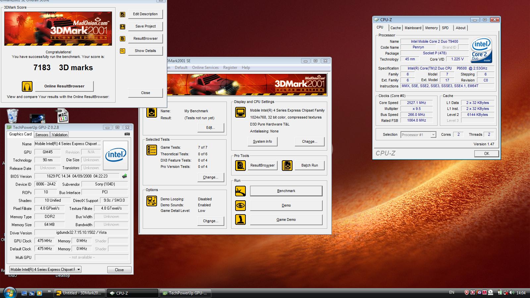Open the Default menu in 3DMark
The width and height of the screenshot is (530, 298).
click(181, 68)
